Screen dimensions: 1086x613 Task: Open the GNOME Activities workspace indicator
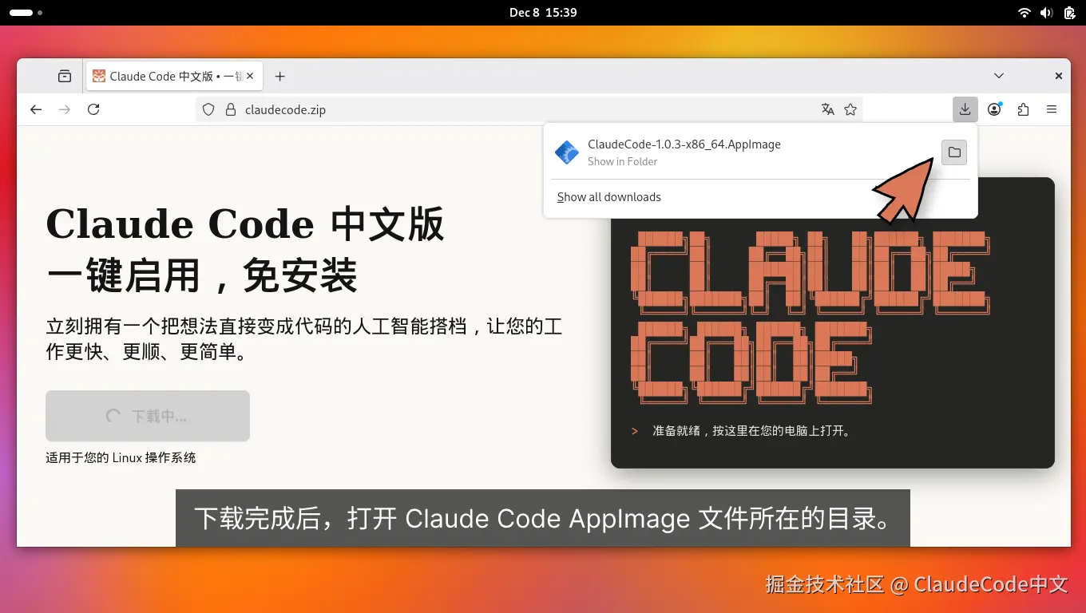click(x=26, y=13)
